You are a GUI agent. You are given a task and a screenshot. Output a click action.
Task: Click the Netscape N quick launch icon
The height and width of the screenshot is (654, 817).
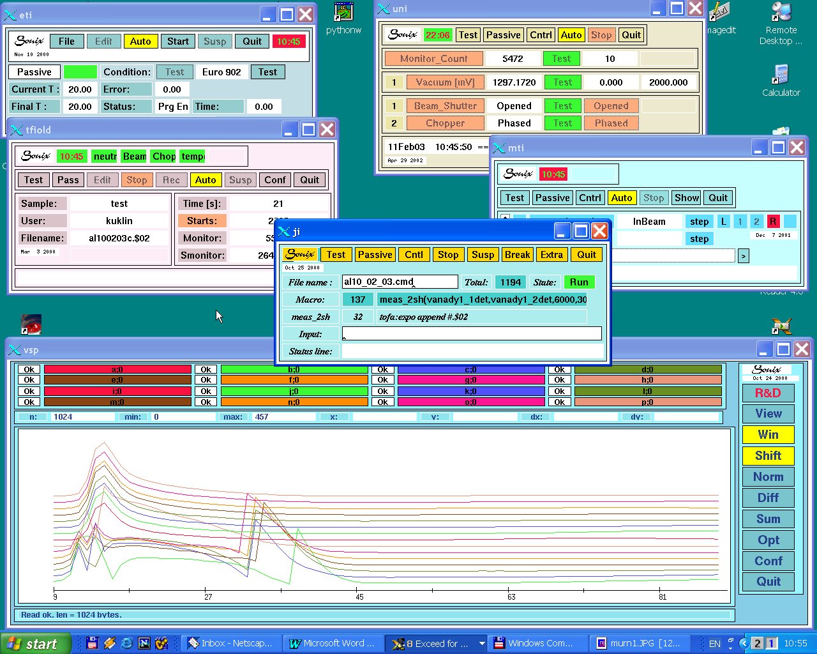coord(144,643)
